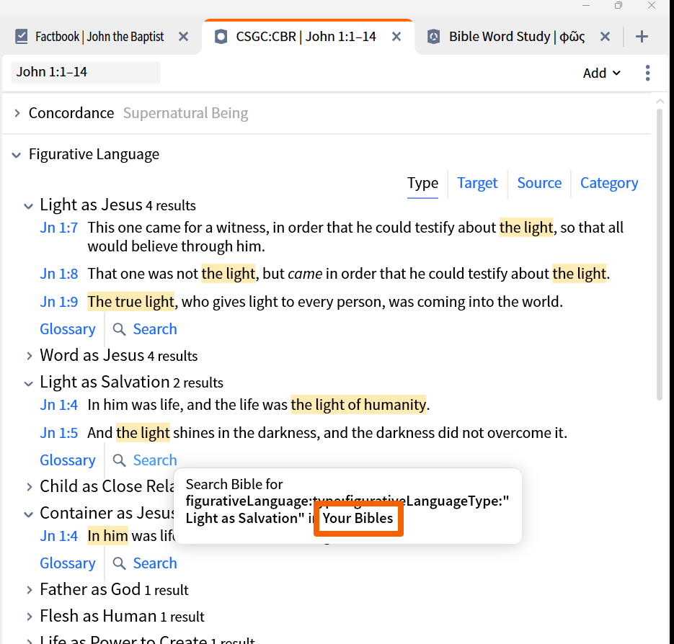Viewport: 674px width, 644px height.
Task: Close the Factbook John the Baptist tab
Action: click(184, 37)
